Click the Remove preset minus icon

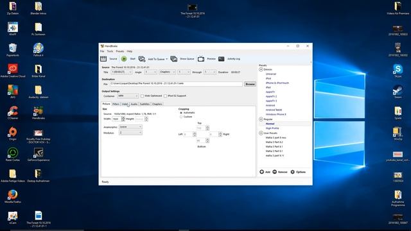point(274,172)
